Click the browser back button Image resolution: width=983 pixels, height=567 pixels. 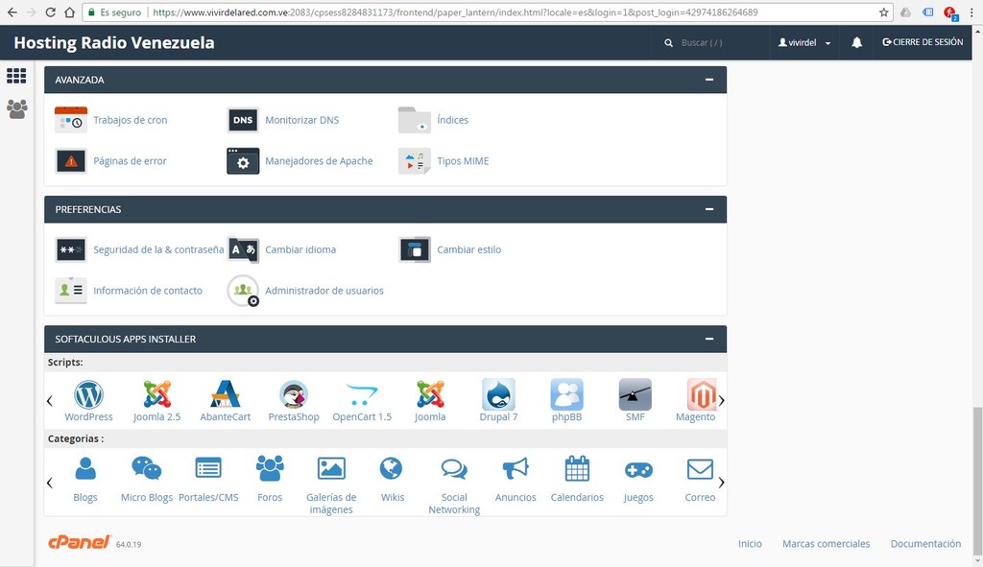pyautogui.click(x=12, y=12)
